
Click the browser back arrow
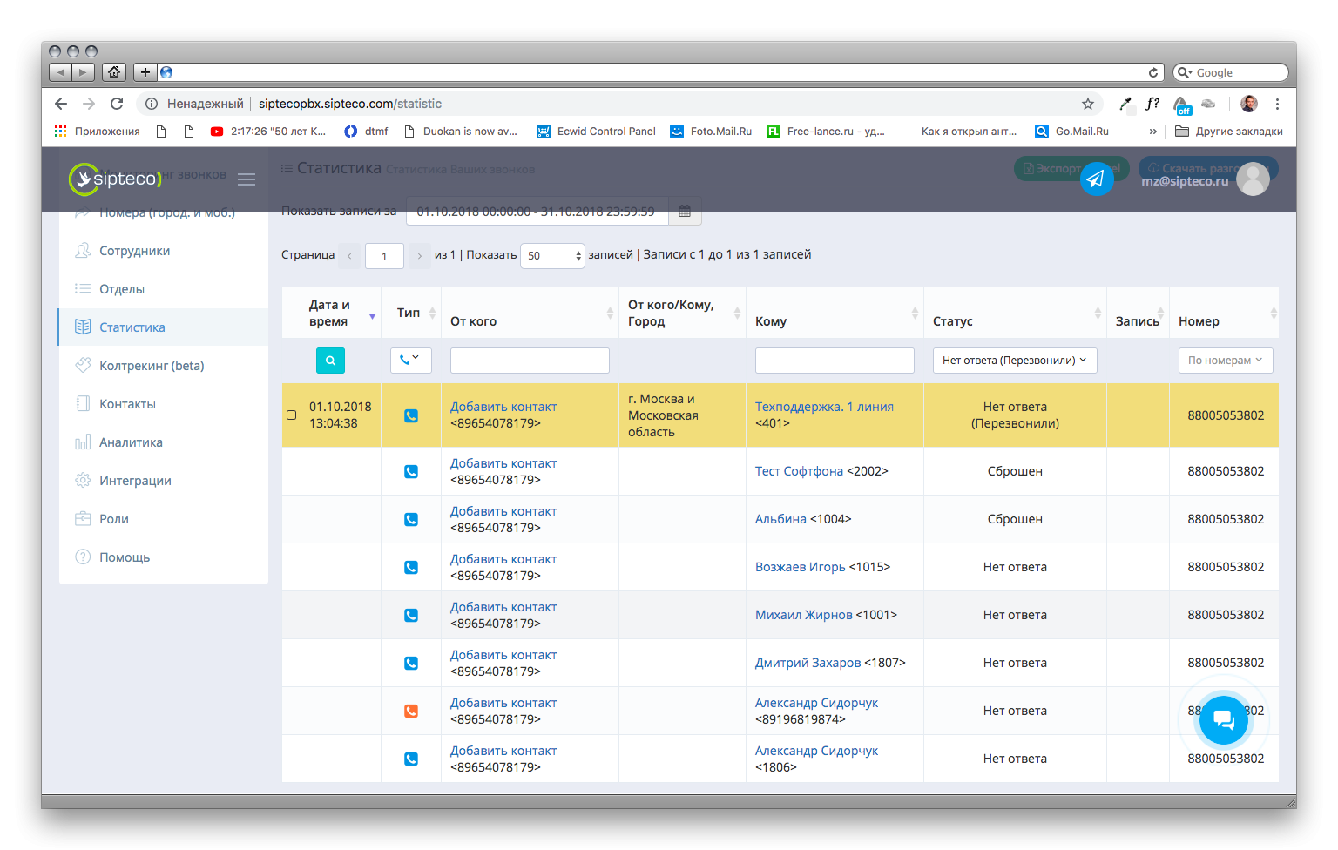[60, 104]
